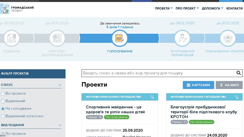Focus the project search input field
244x137 pixels.
click(159, 73)
